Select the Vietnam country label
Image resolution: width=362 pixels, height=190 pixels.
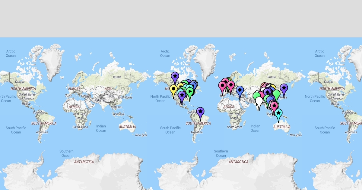point(116,107)
